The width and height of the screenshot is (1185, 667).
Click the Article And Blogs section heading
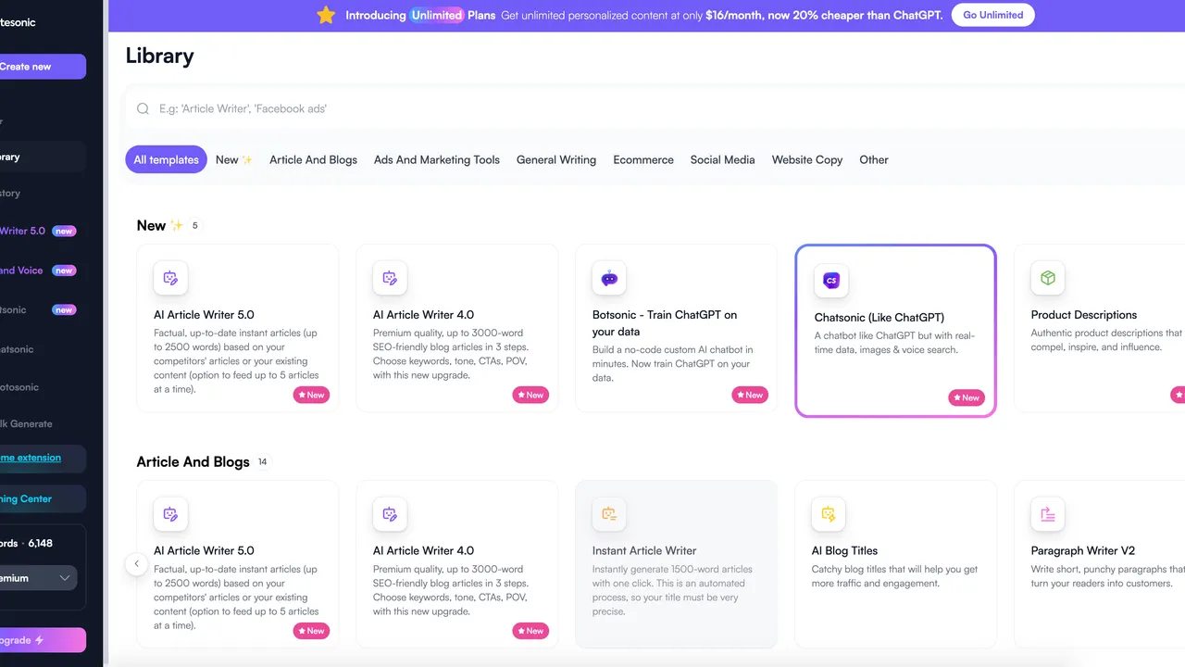point(193,461)
